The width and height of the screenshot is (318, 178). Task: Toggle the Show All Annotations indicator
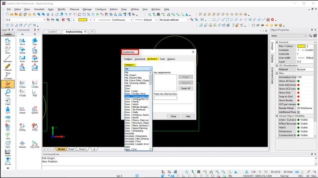(x=298, y=81)
